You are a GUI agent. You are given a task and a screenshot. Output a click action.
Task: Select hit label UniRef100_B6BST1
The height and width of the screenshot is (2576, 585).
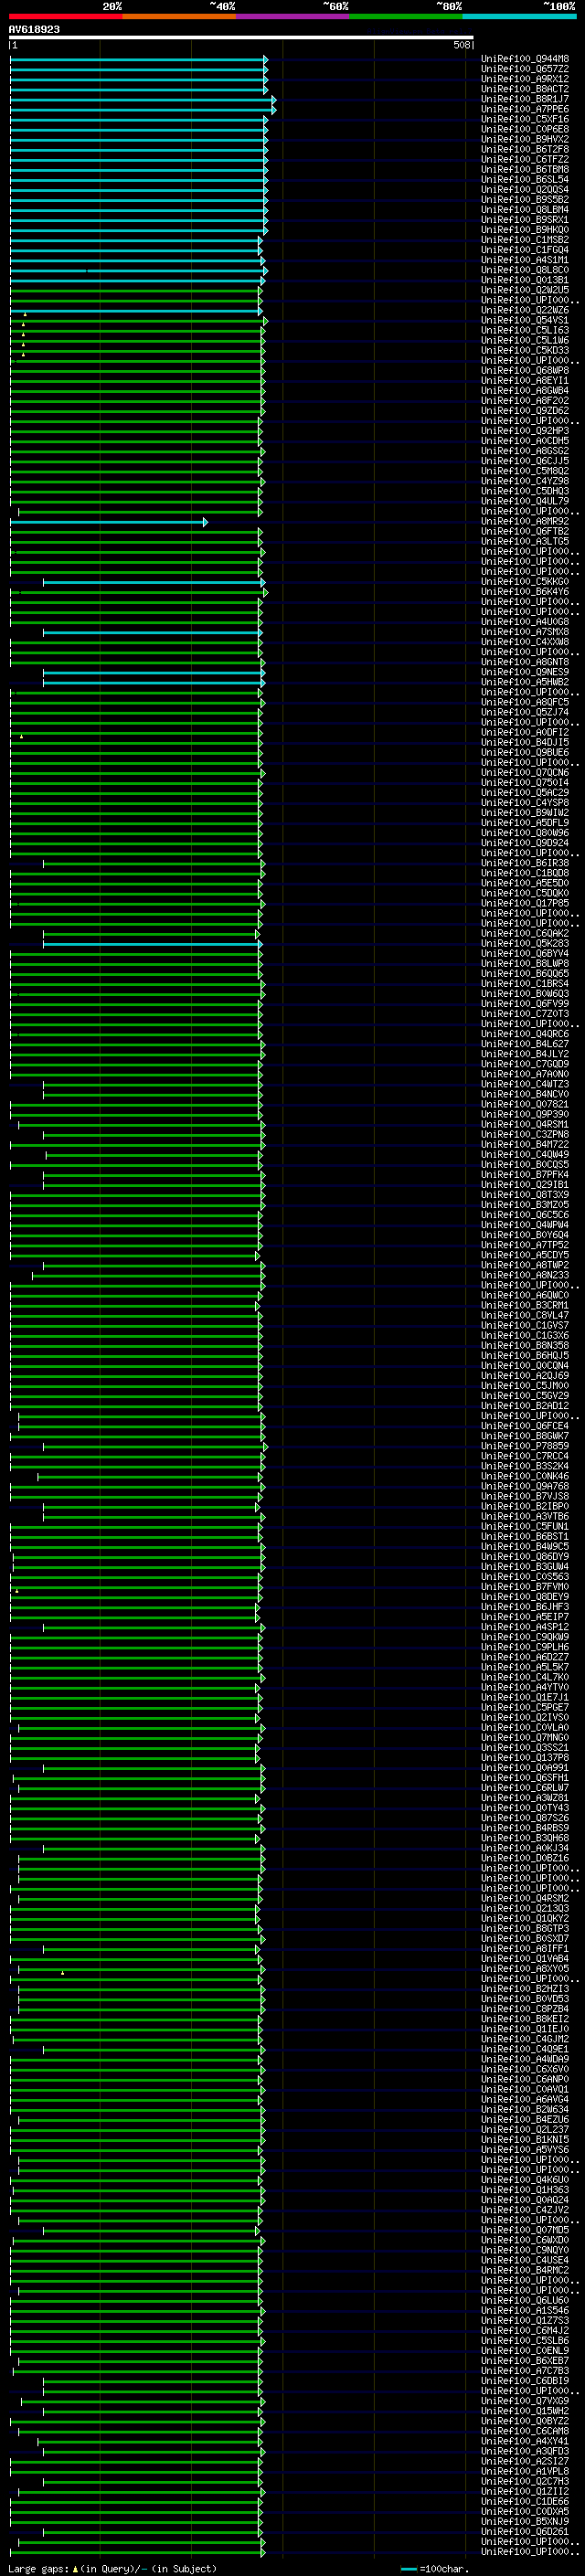coord(525,1536)
